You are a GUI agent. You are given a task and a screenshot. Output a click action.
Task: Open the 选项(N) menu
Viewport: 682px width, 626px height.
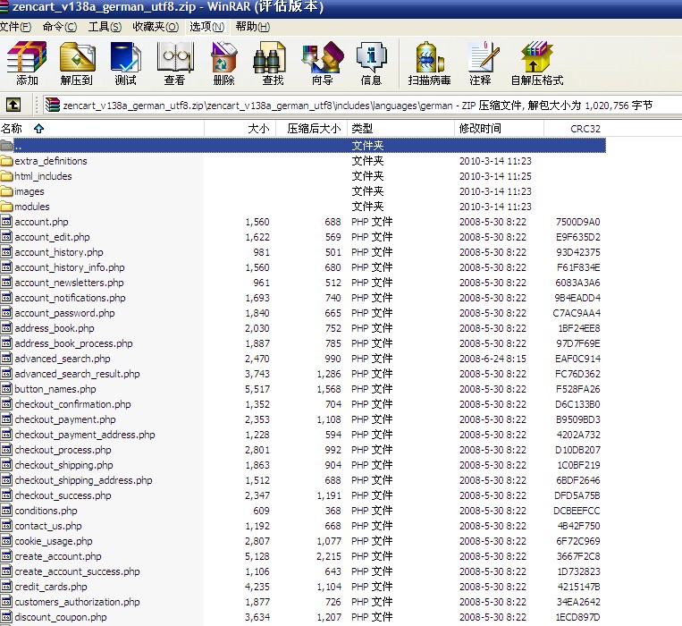coord(206,27)
